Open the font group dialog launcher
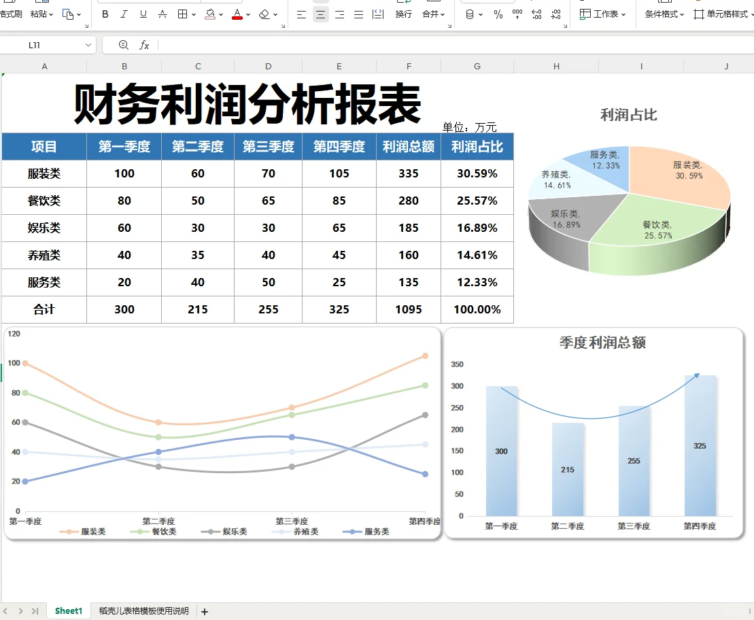Screen dimensions: 754x620 pyautogui.click(x=284, y=26)
